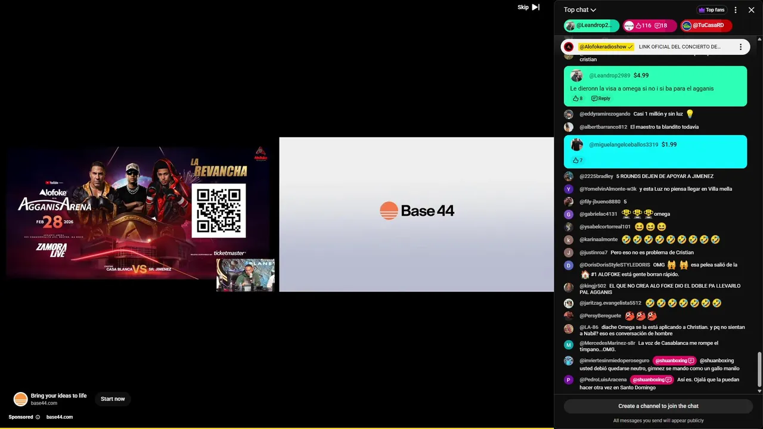Click Bring your ideas to life title
Image resolution: width=763 pixels, height=429 pixels.
pos(58,396)
